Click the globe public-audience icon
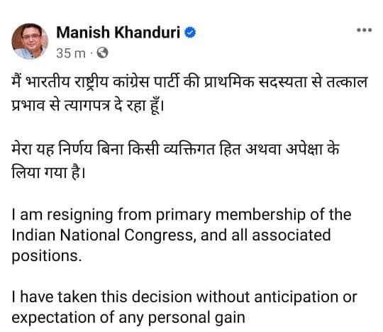Viewport: 383px width, 332px height. point(102,52)
